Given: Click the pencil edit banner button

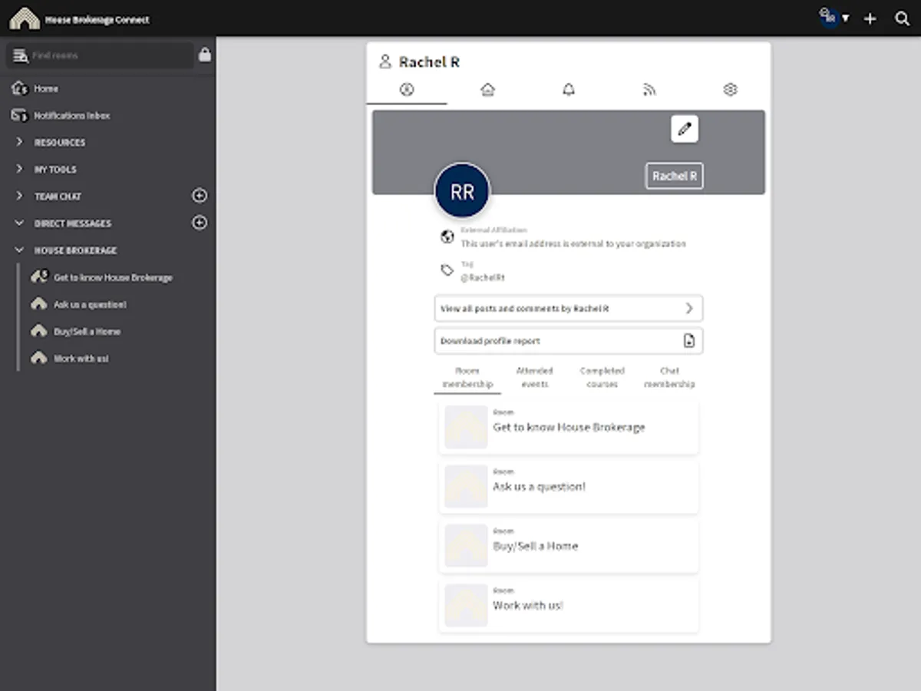Looking at the screenshot, I should pos(685,129).
